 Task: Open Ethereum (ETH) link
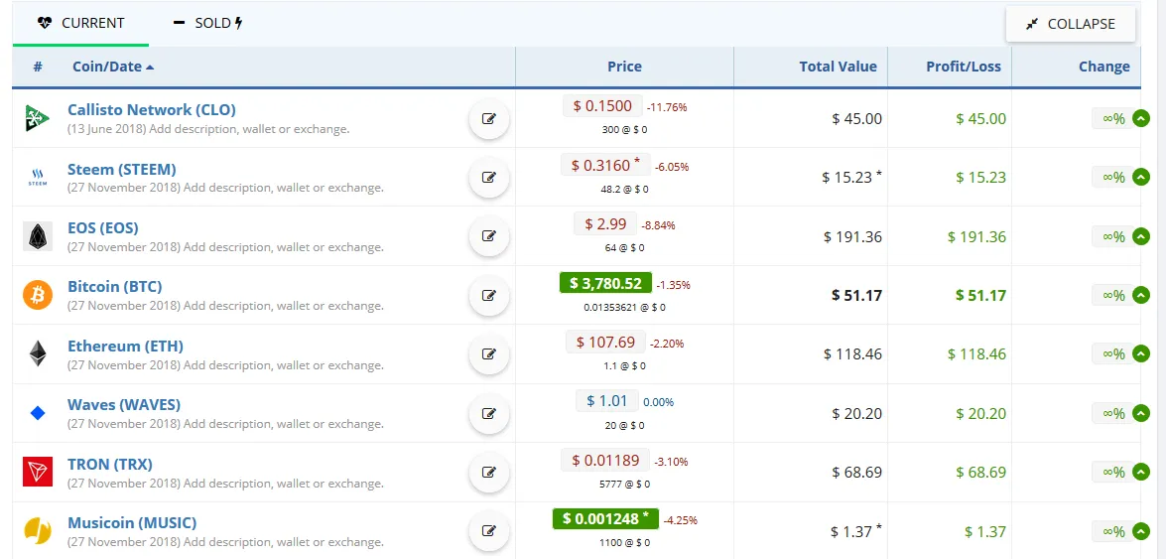(x=125, y=346)
